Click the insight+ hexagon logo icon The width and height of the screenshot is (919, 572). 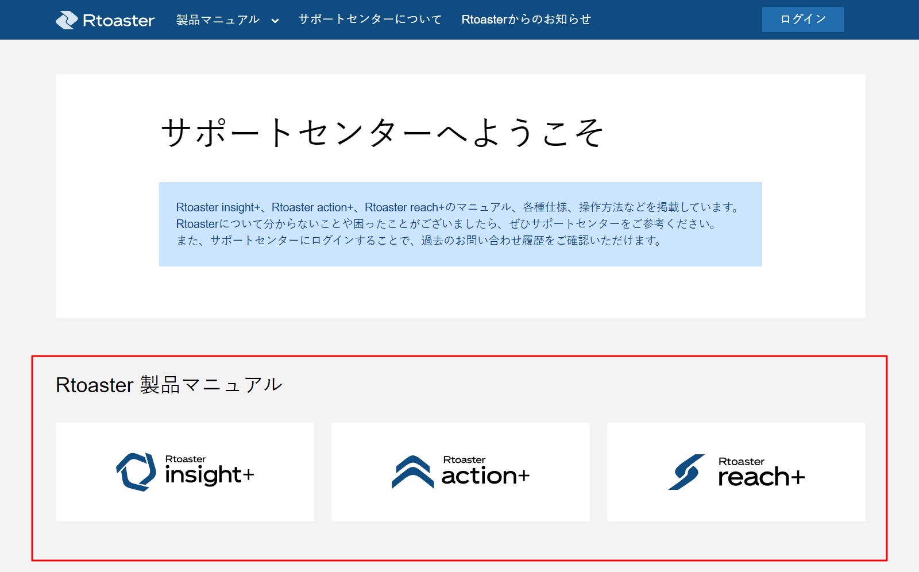(x=136, y=472)
